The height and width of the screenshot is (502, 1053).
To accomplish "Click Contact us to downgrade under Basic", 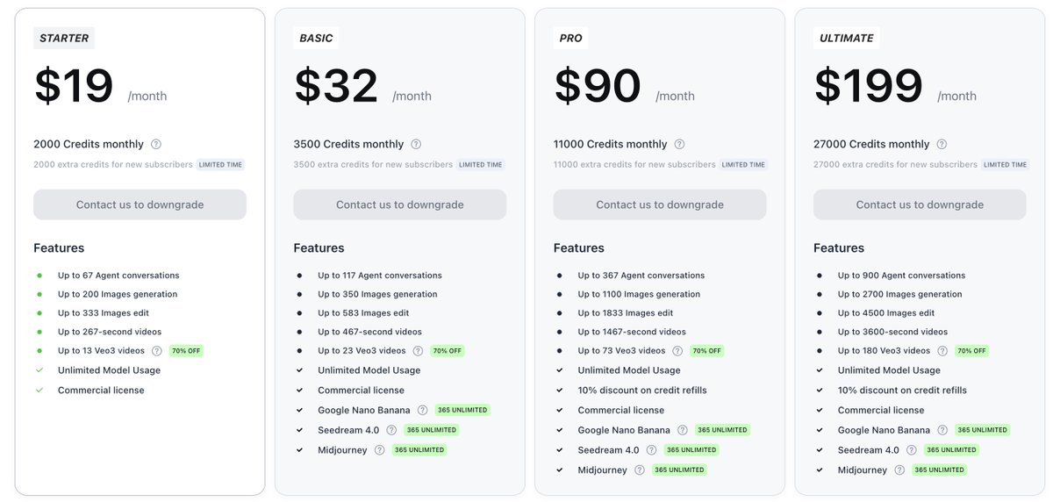I will 400,204.
